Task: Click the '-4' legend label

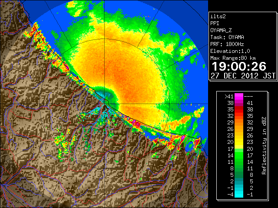Action: (x=230, y=194)
